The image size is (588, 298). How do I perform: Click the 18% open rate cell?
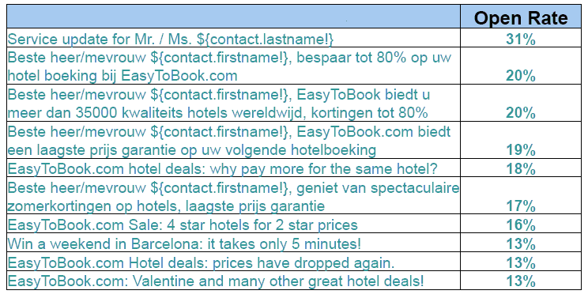coord(521,168)
